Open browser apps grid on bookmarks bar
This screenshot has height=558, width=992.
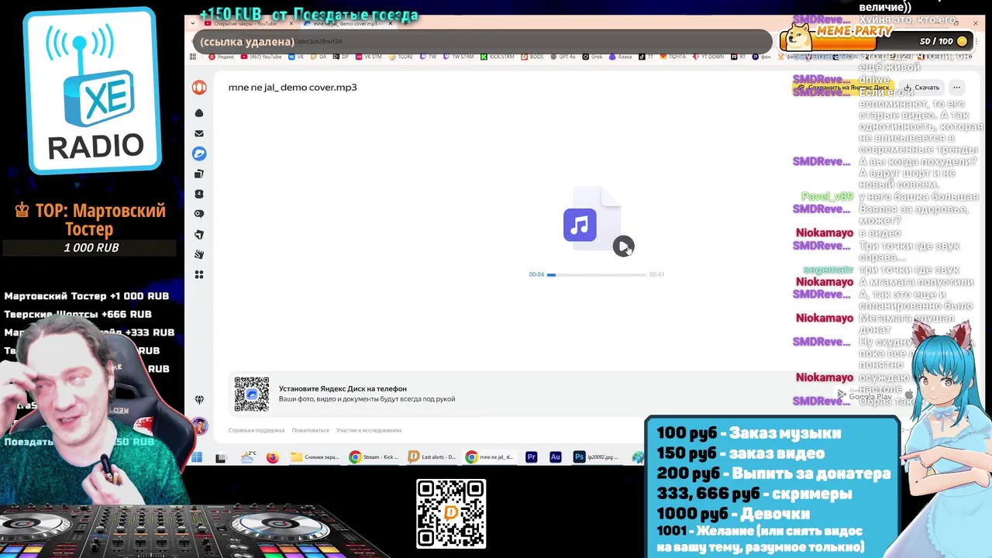192,57
